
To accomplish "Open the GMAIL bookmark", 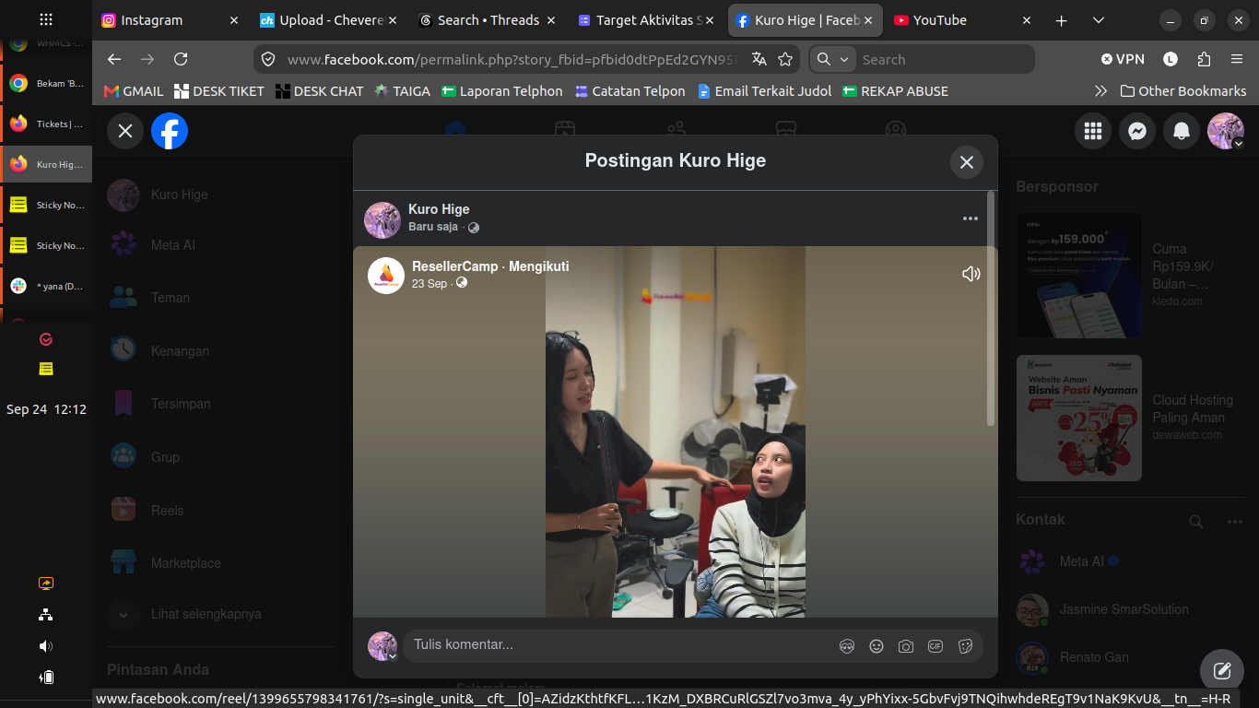I will click(134, 91).
